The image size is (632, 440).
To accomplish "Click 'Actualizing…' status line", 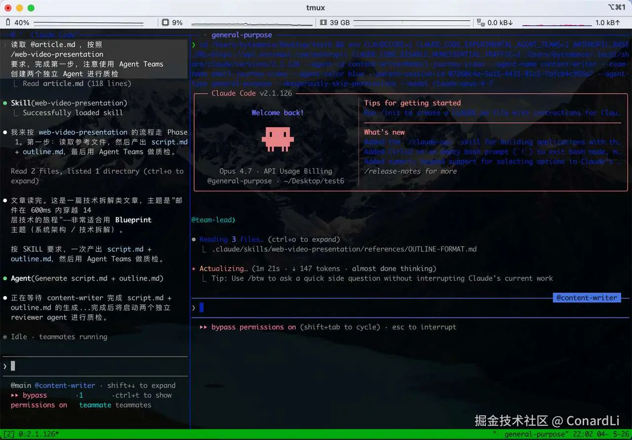I will click(x=318, y=269).
